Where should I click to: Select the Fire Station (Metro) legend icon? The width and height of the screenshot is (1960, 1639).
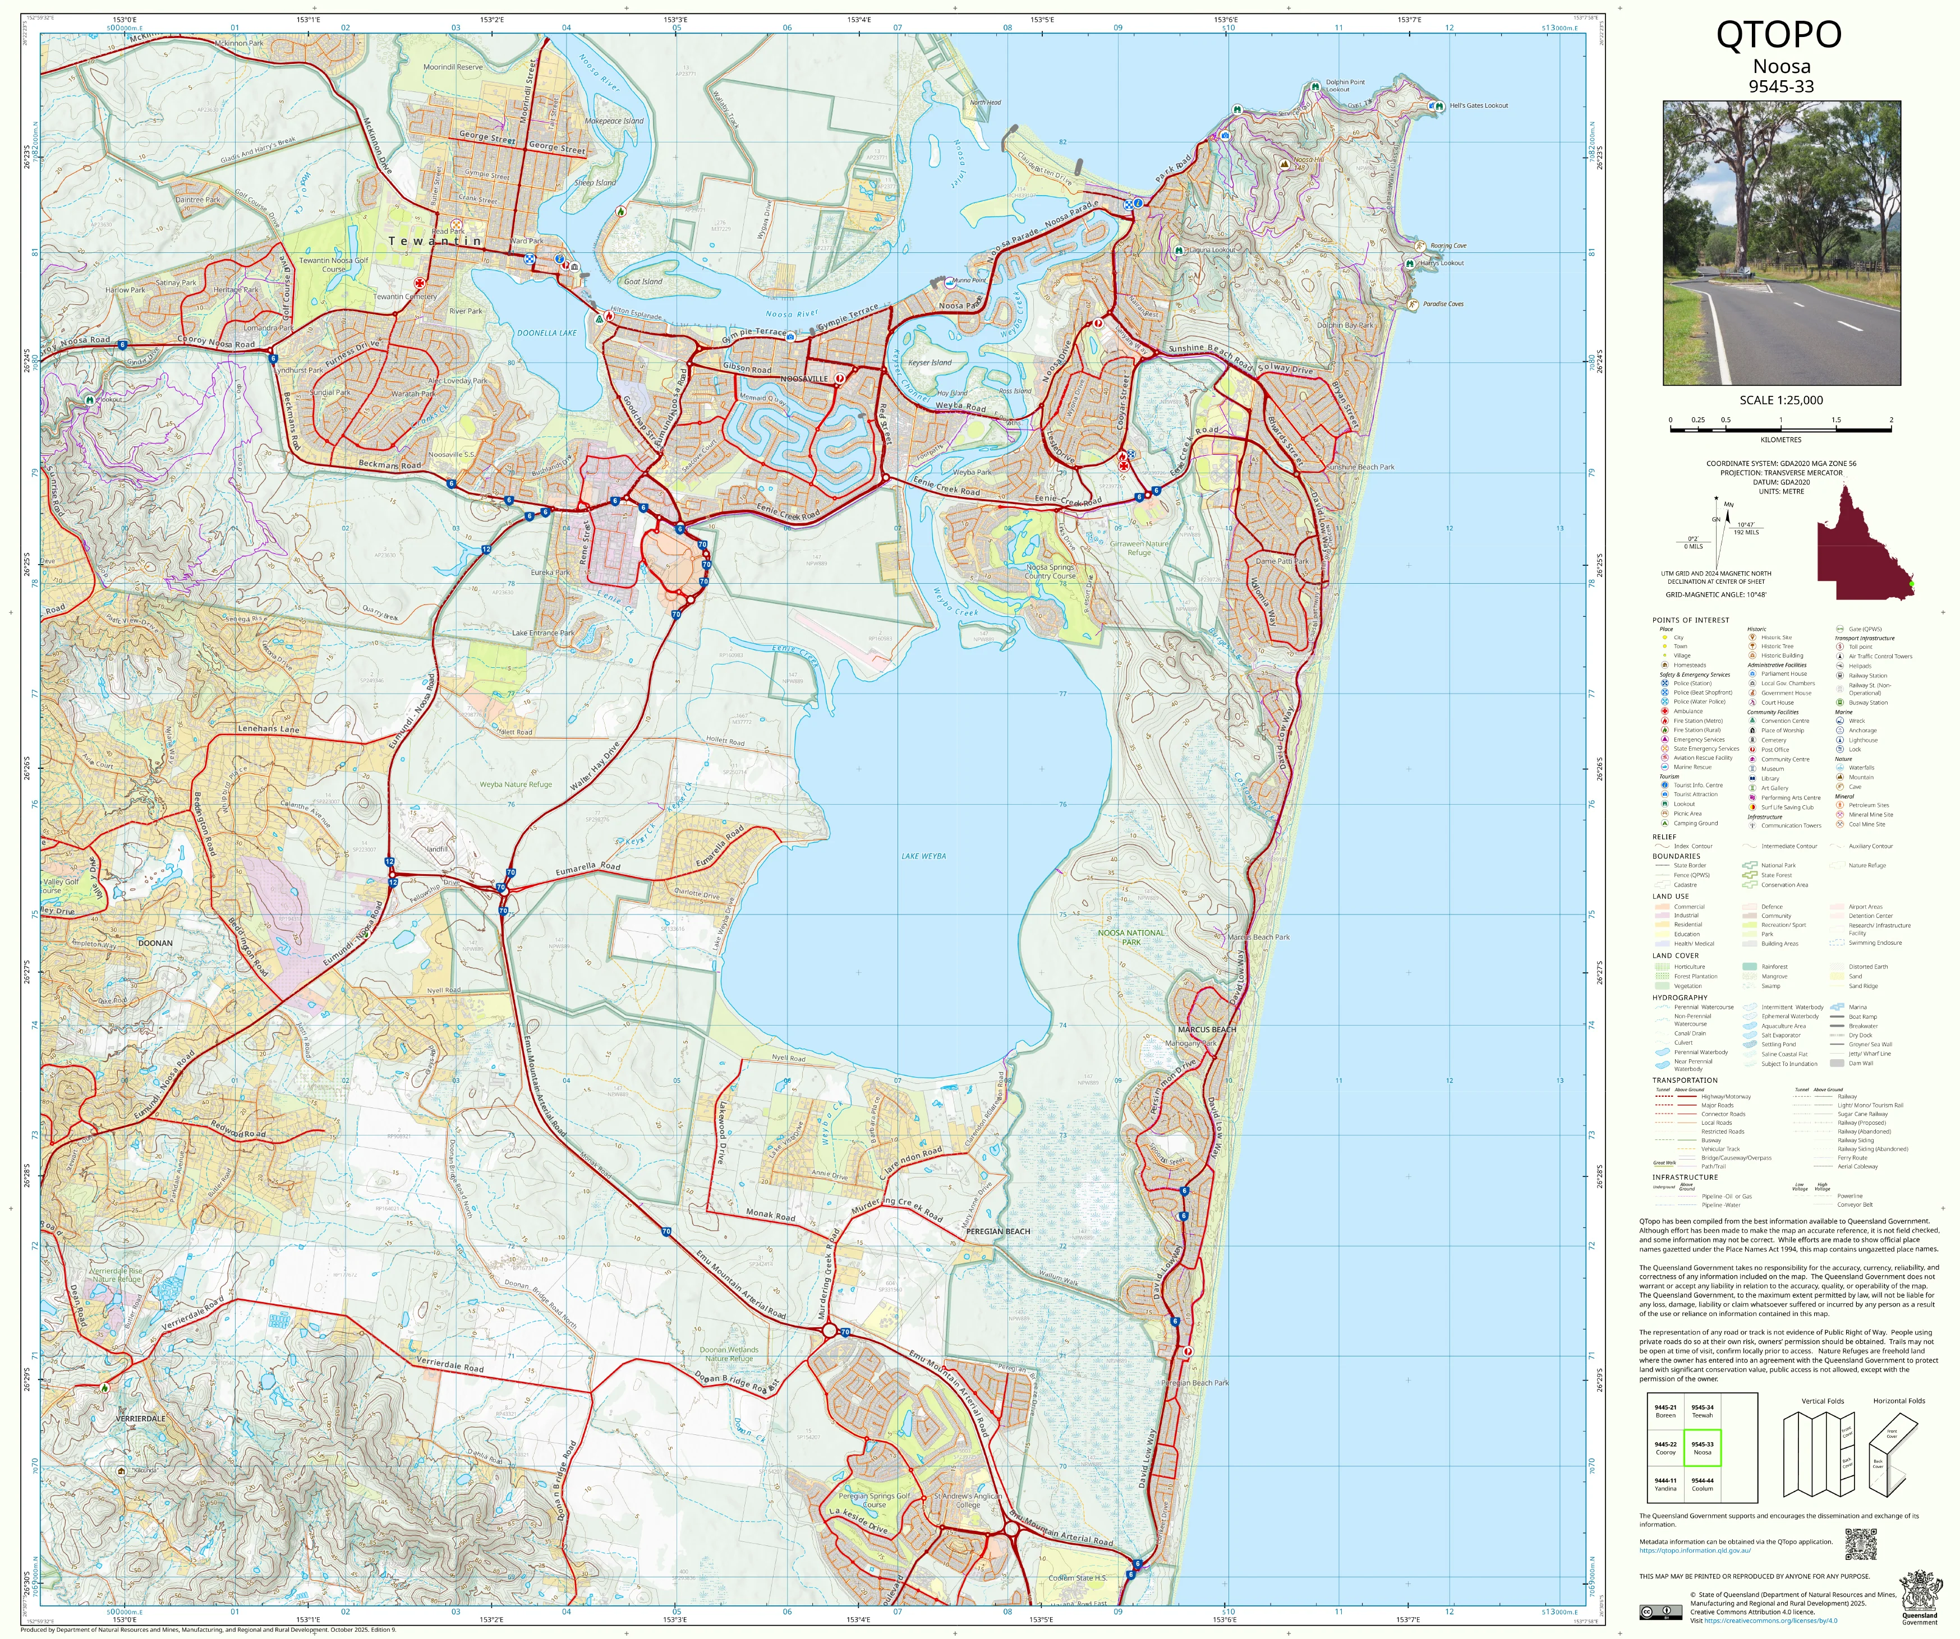click(1664, 721)
